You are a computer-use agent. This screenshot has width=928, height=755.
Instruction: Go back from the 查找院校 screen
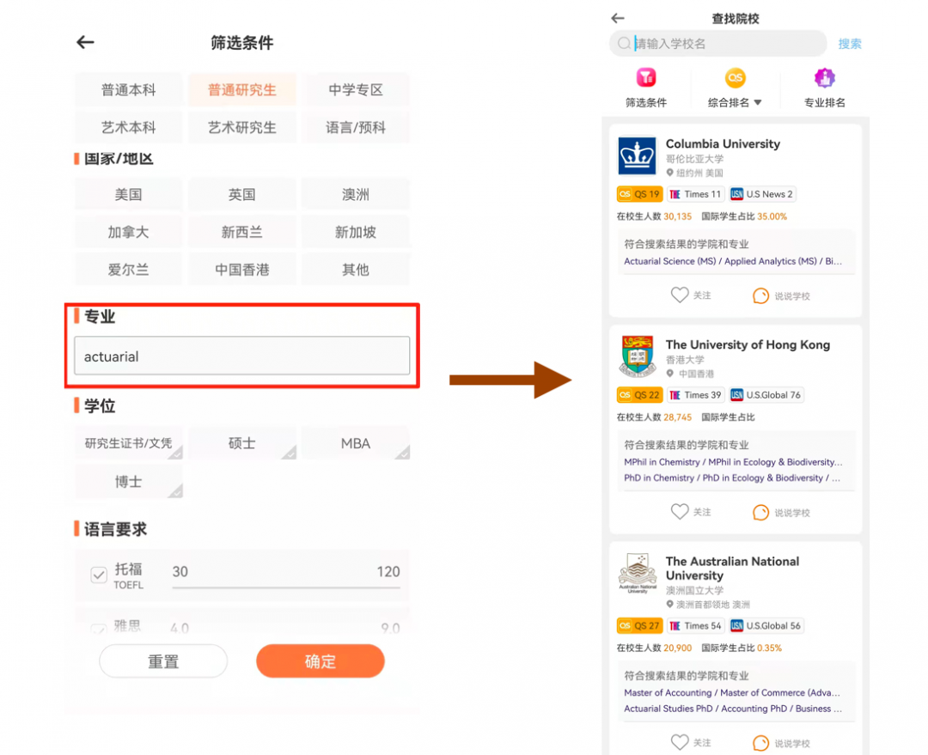coord(618,18)
